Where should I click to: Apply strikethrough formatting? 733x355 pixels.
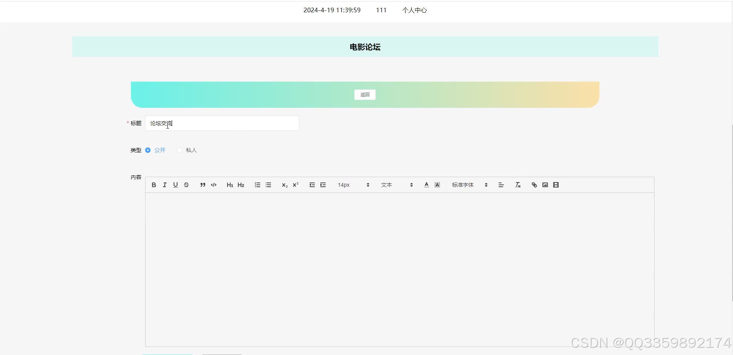click(x=186, y=185)
